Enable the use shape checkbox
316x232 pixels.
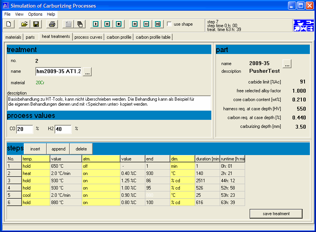click(169, 24)
